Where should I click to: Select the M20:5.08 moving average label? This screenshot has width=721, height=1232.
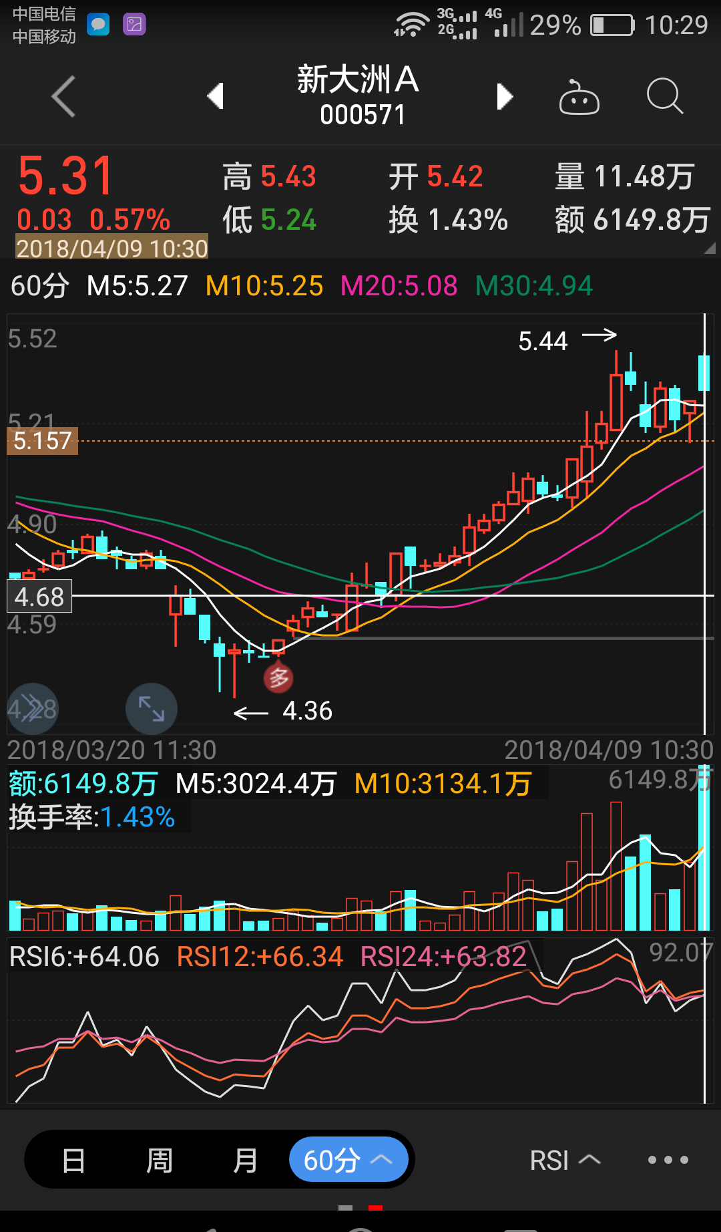[399, 286]
